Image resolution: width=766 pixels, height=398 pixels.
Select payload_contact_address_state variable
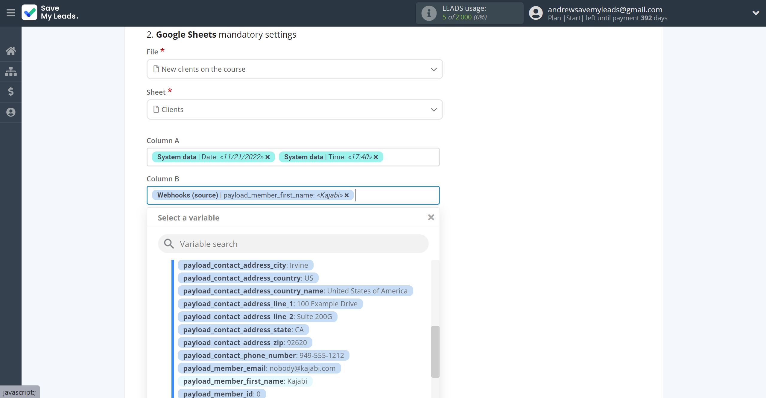point(243,330)
